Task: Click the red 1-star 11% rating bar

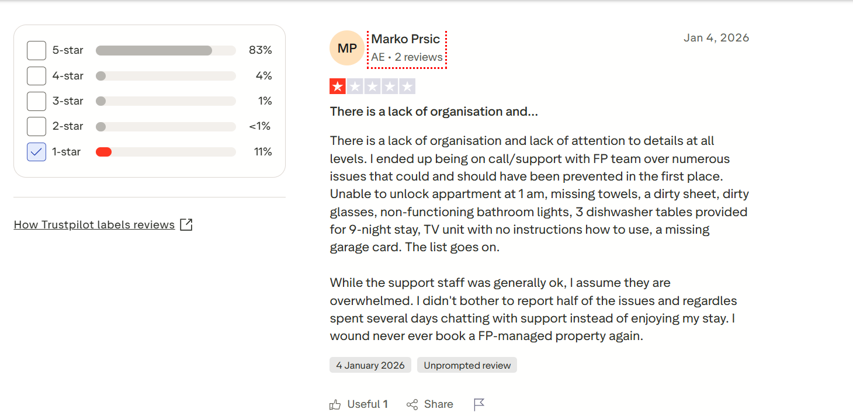Action: click(166, 152)
